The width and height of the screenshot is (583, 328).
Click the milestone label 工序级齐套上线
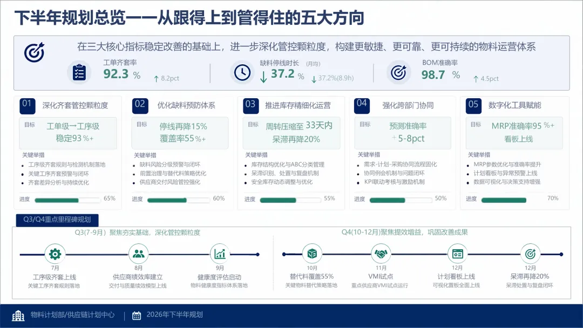(55, 277)
